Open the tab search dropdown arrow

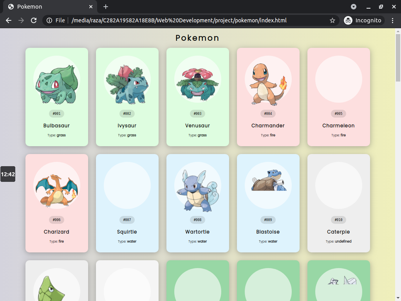tap(354, 7)
